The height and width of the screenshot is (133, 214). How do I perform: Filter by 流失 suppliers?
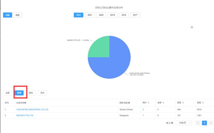click(42, 93)
